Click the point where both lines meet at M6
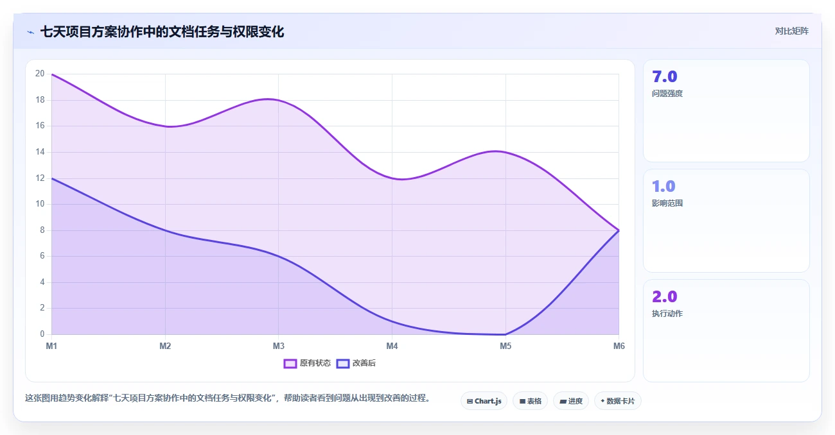The height and width of the screenshot is (435, 835). point(619,230)
